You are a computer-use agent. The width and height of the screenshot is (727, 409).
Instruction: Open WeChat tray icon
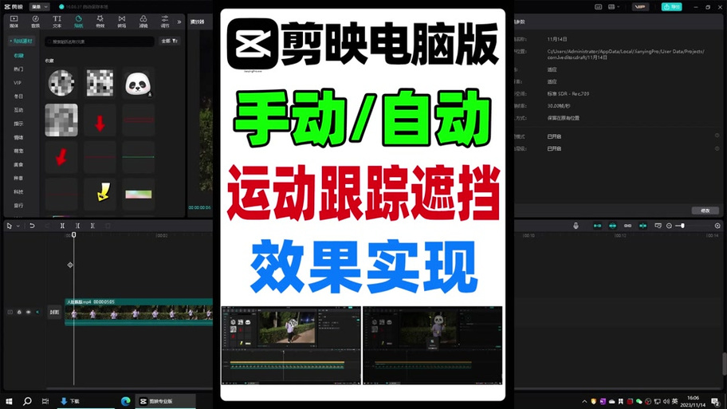coord(639,402)
